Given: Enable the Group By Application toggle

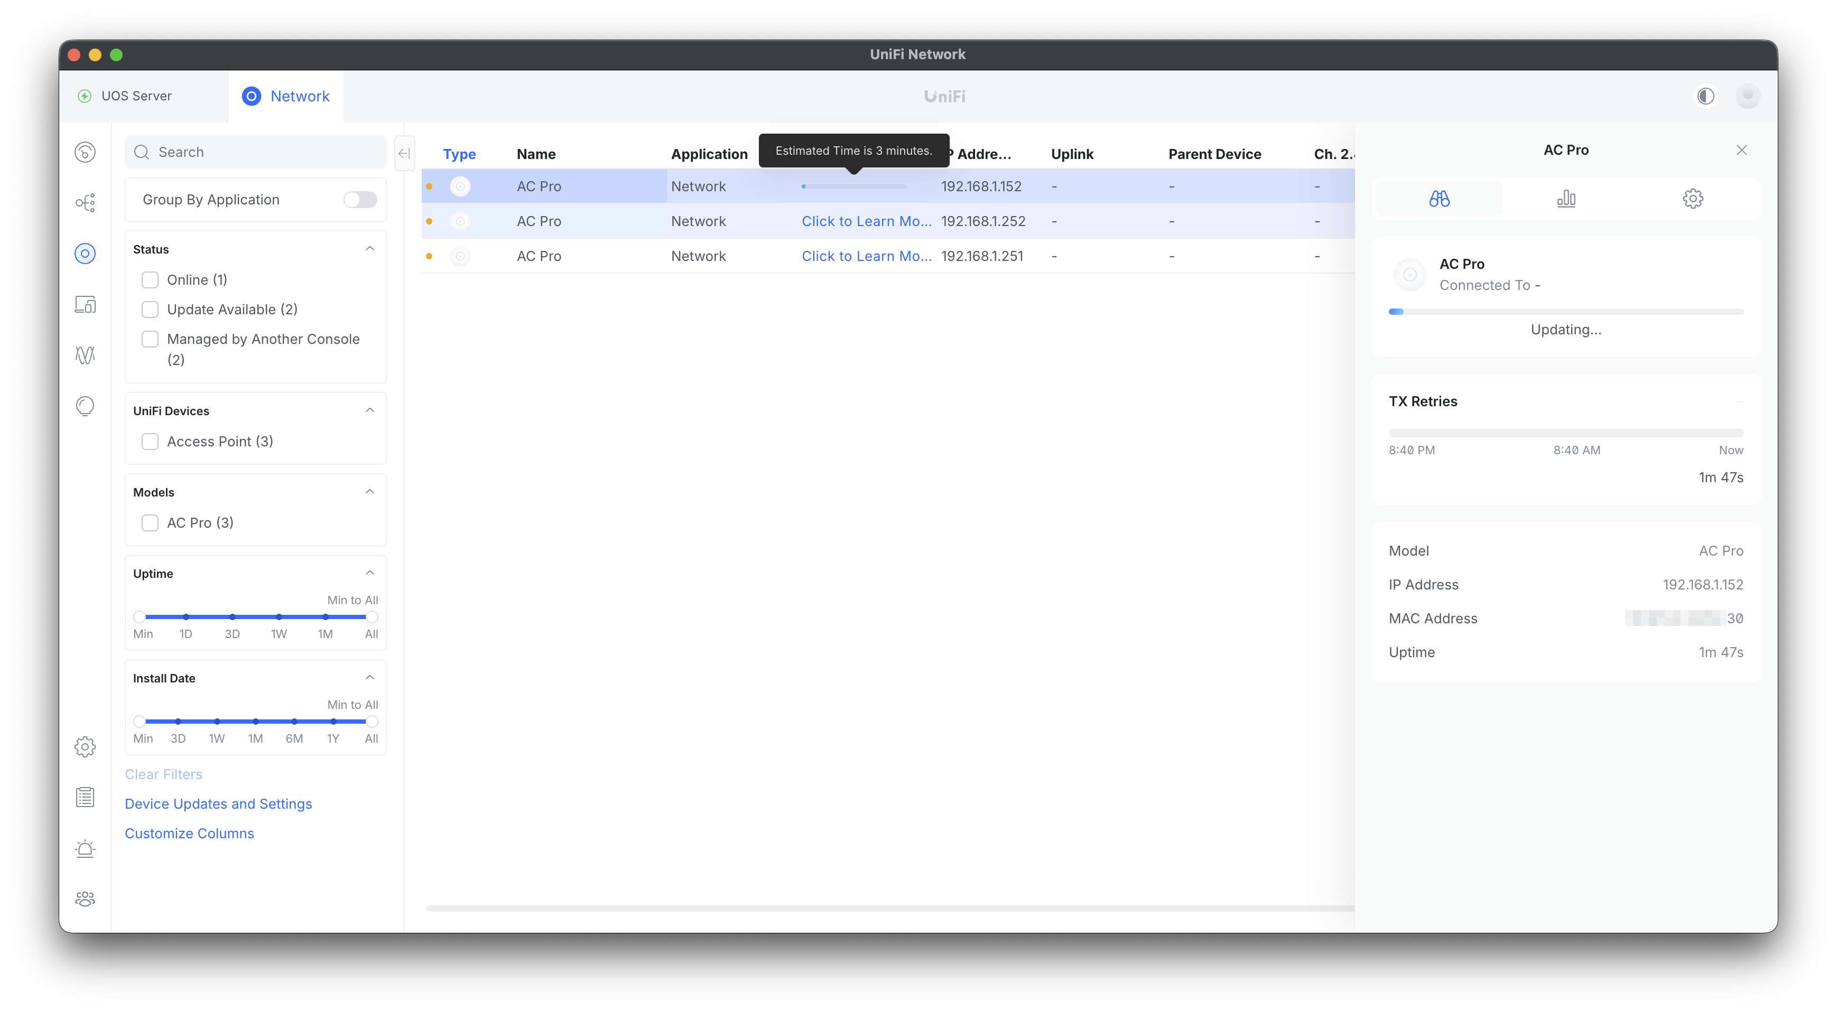Looking at the screenshot, I should pyautogui.click(x=360, y=200).
